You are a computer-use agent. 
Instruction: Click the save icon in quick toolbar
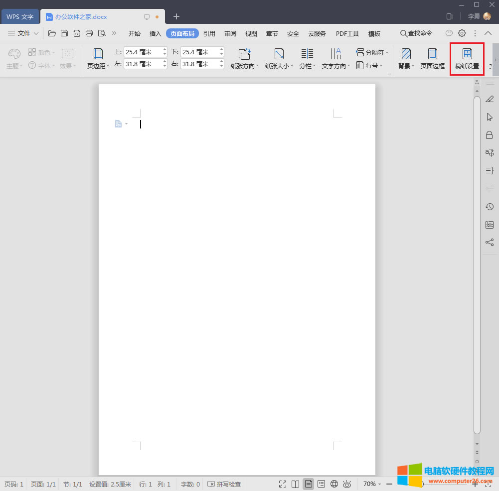point(64,33)
